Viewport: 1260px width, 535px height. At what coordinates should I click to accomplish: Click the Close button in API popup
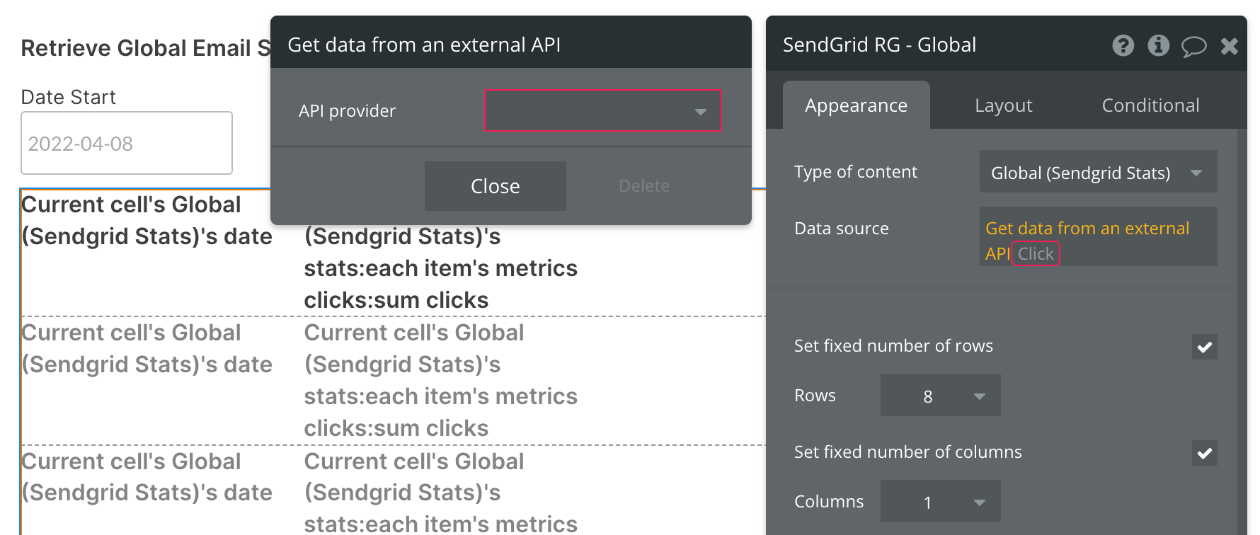[x=496, y=185]
